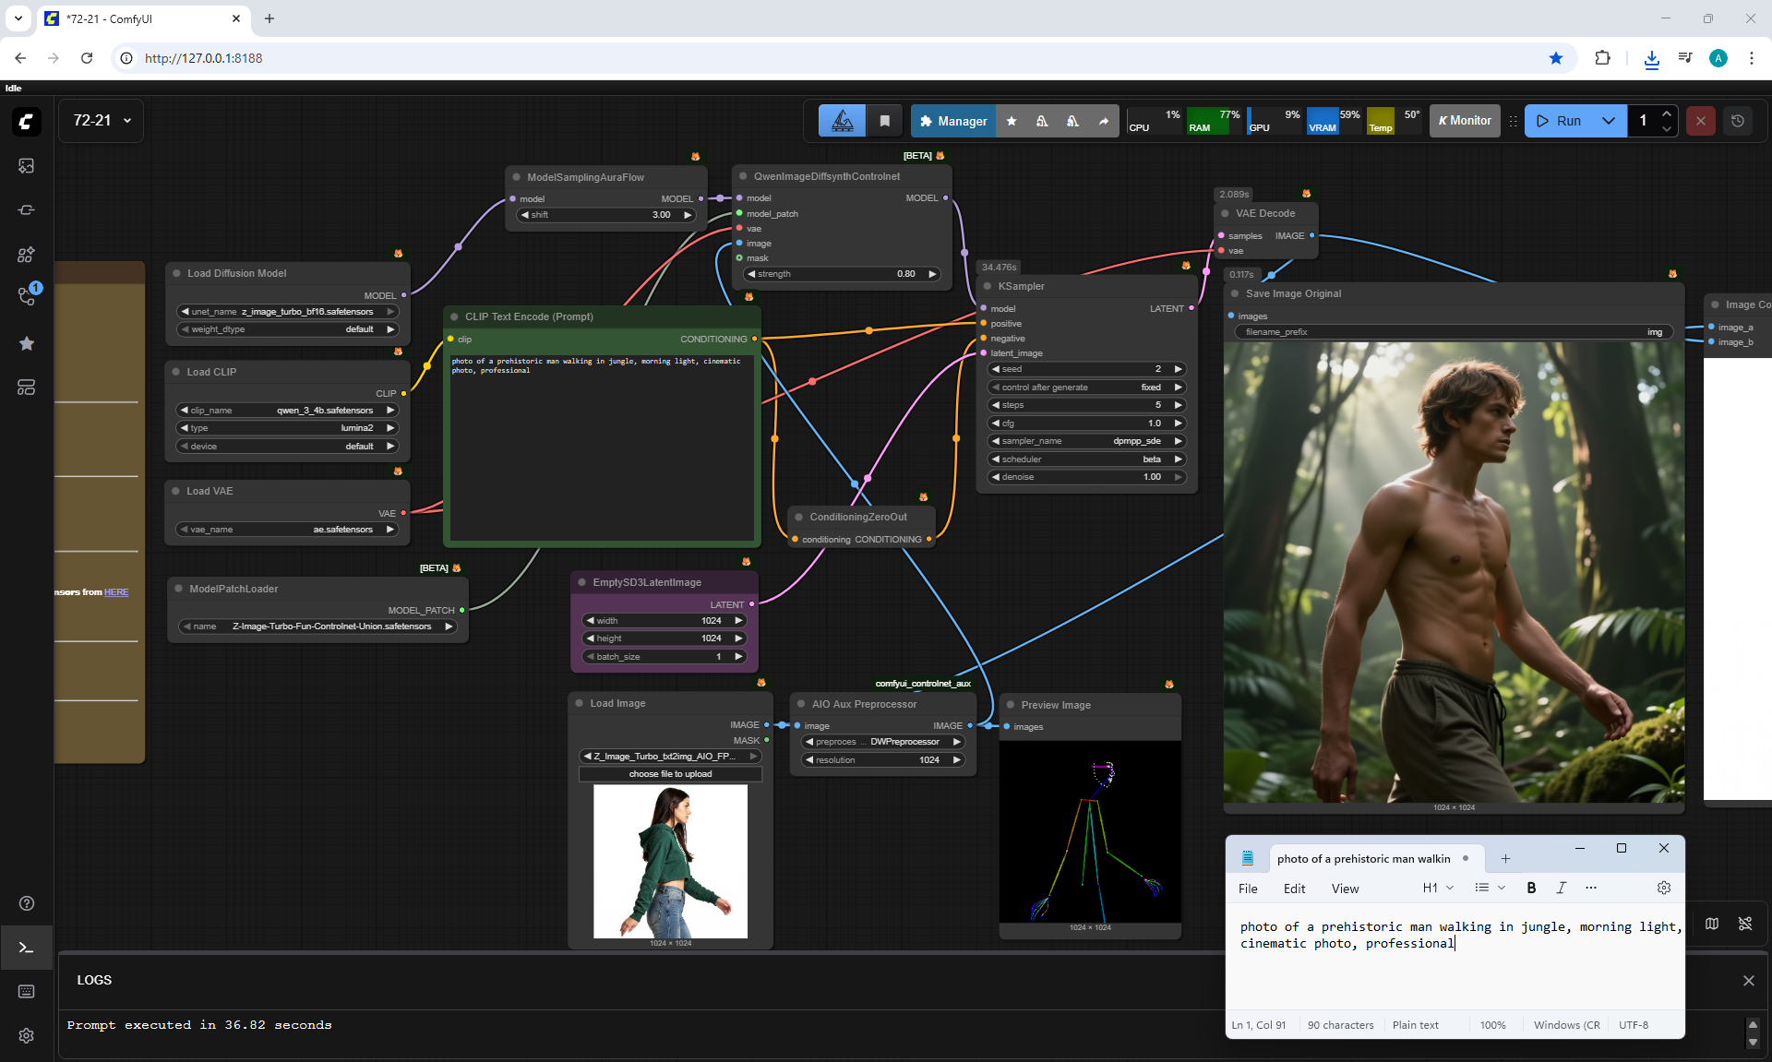
Task: Open the ComfyUI settings gear in sidebar
Action: [x=26, y=1035]
